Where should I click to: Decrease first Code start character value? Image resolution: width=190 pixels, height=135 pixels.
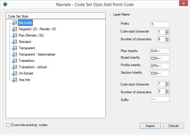[167, 33]
